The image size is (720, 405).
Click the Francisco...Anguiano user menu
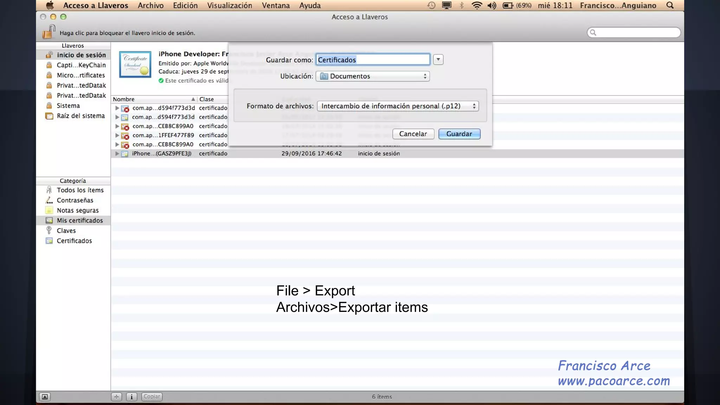coord(618,5)
